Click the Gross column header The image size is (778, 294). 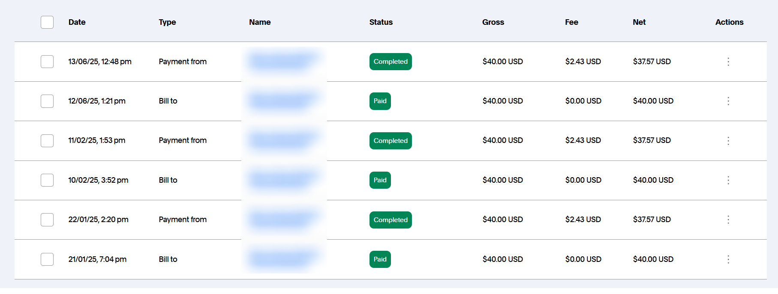(x=493, y=22)
